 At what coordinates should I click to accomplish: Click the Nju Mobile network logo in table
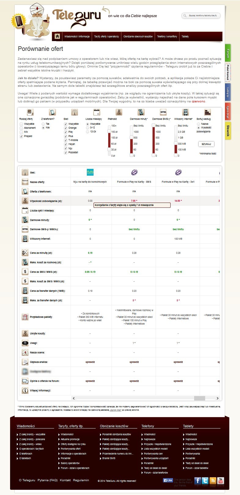click(90, 172)
